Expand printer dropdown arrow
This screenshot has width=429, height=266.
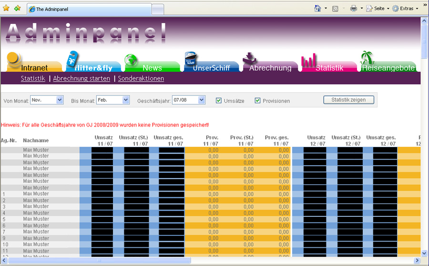[361, 9]
